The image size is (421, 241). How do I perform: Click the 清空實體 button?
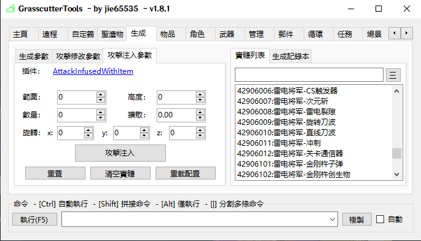click(120, 173)
